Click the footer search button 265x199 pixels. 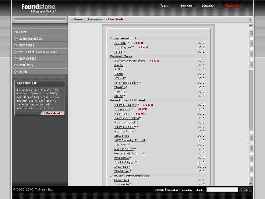[245, 190]
